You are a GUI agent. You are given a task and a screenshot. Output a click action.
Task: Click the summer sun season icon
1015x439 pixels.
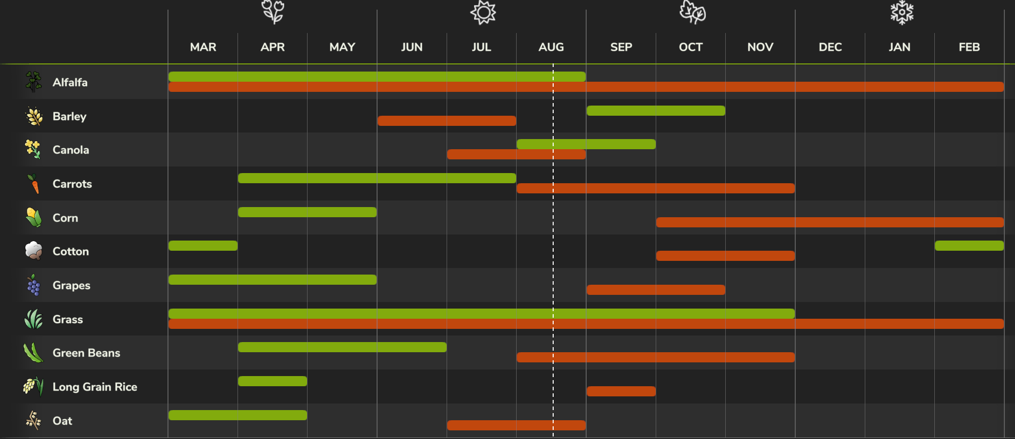coord(483,12)
